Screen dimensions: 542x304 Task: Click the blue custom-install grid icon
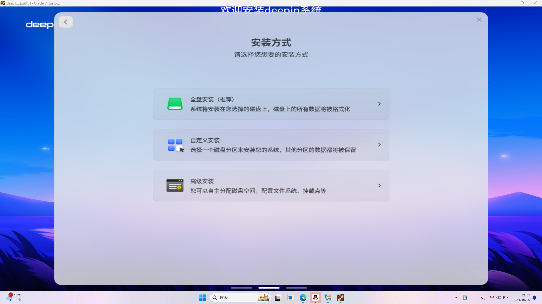coord(175,145)
